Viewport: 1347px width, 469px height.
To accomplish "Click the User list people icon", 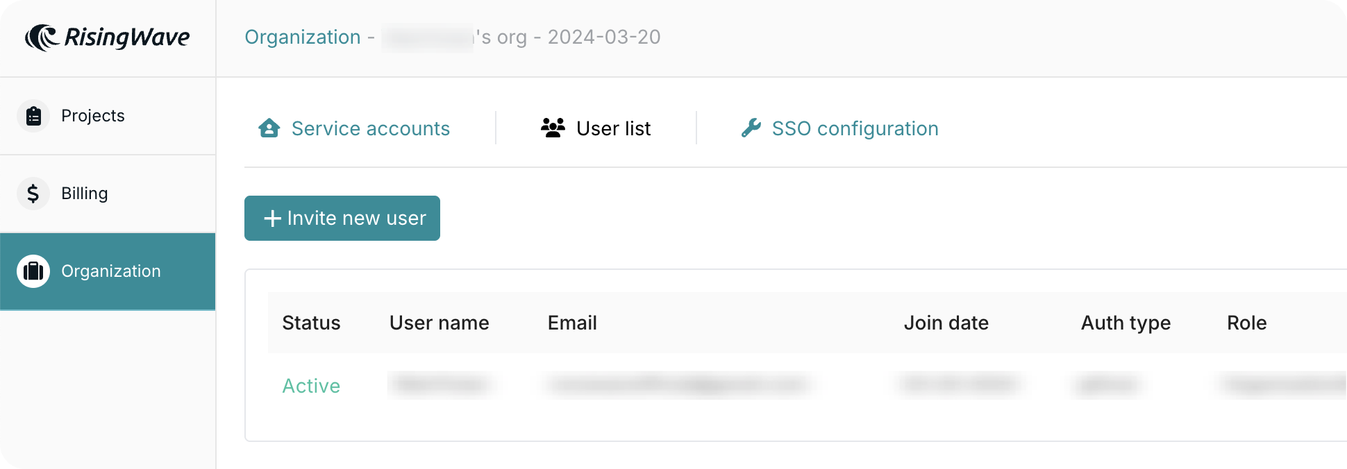I will pyautogui.click(x=553, y=128).
